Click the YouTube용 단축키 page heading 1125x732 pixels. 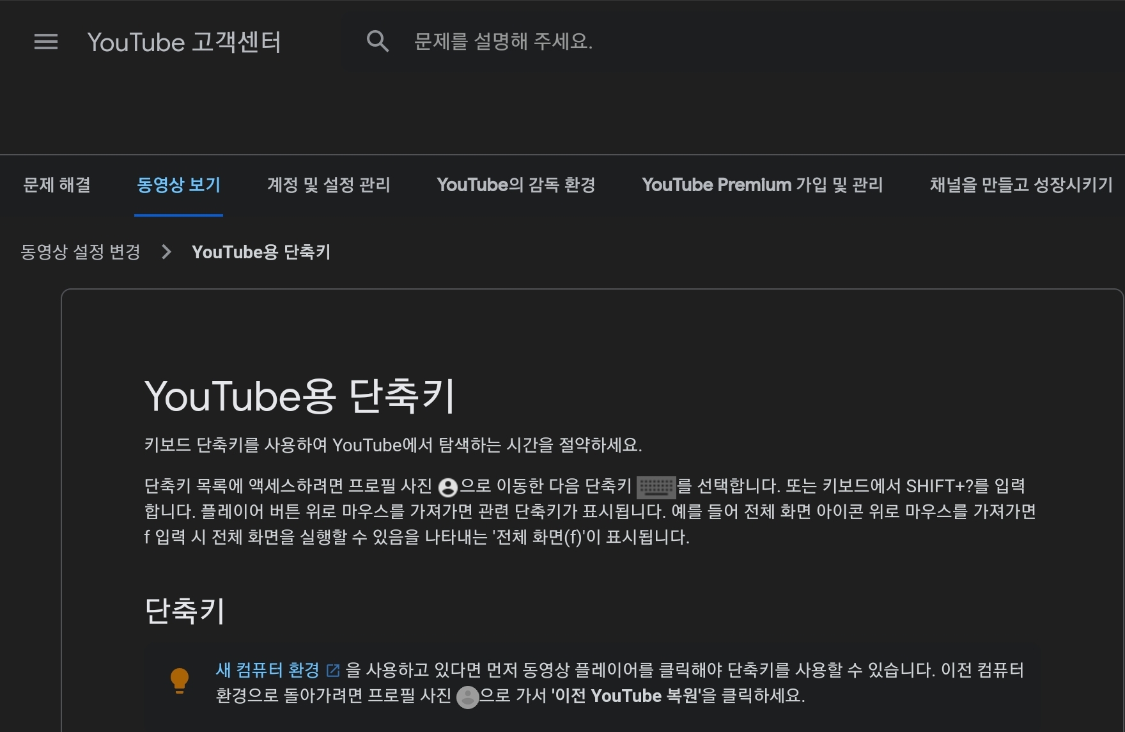(300, 396)
